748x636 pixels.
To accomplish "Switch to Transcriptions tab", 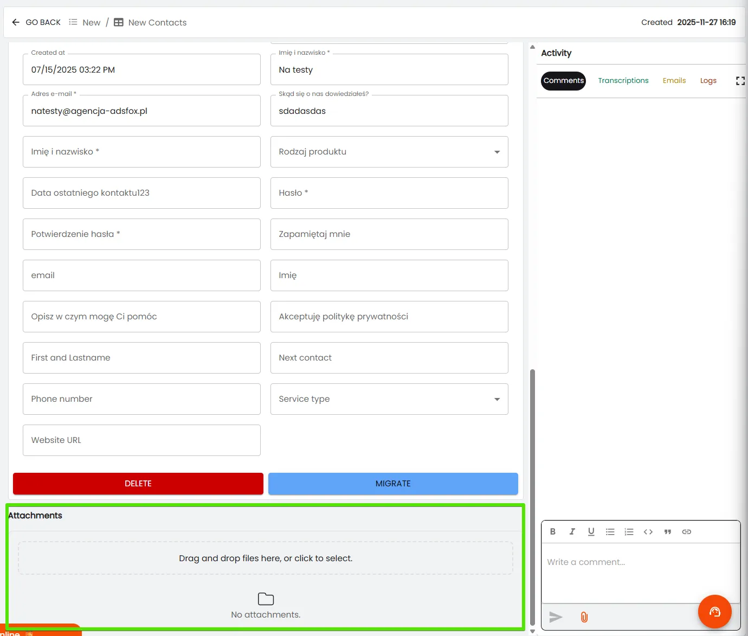I will pyautogui.click(x=623, y=80).
